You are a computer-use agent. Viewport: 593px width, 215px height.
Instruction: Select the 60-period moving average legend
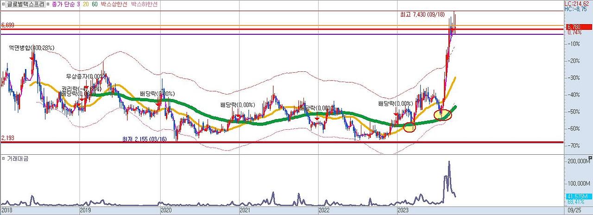pos(95,4)
